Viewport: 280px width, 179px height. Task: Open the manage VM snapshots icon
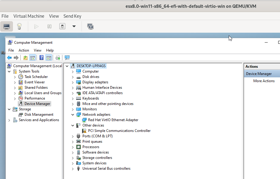(x=90, y=27)
